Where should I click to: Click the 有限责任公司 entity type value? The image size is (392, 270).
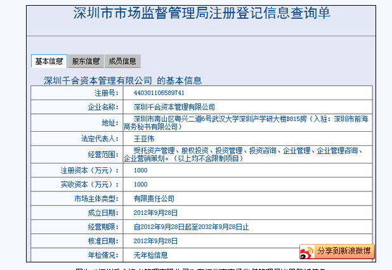click(152, 198)
